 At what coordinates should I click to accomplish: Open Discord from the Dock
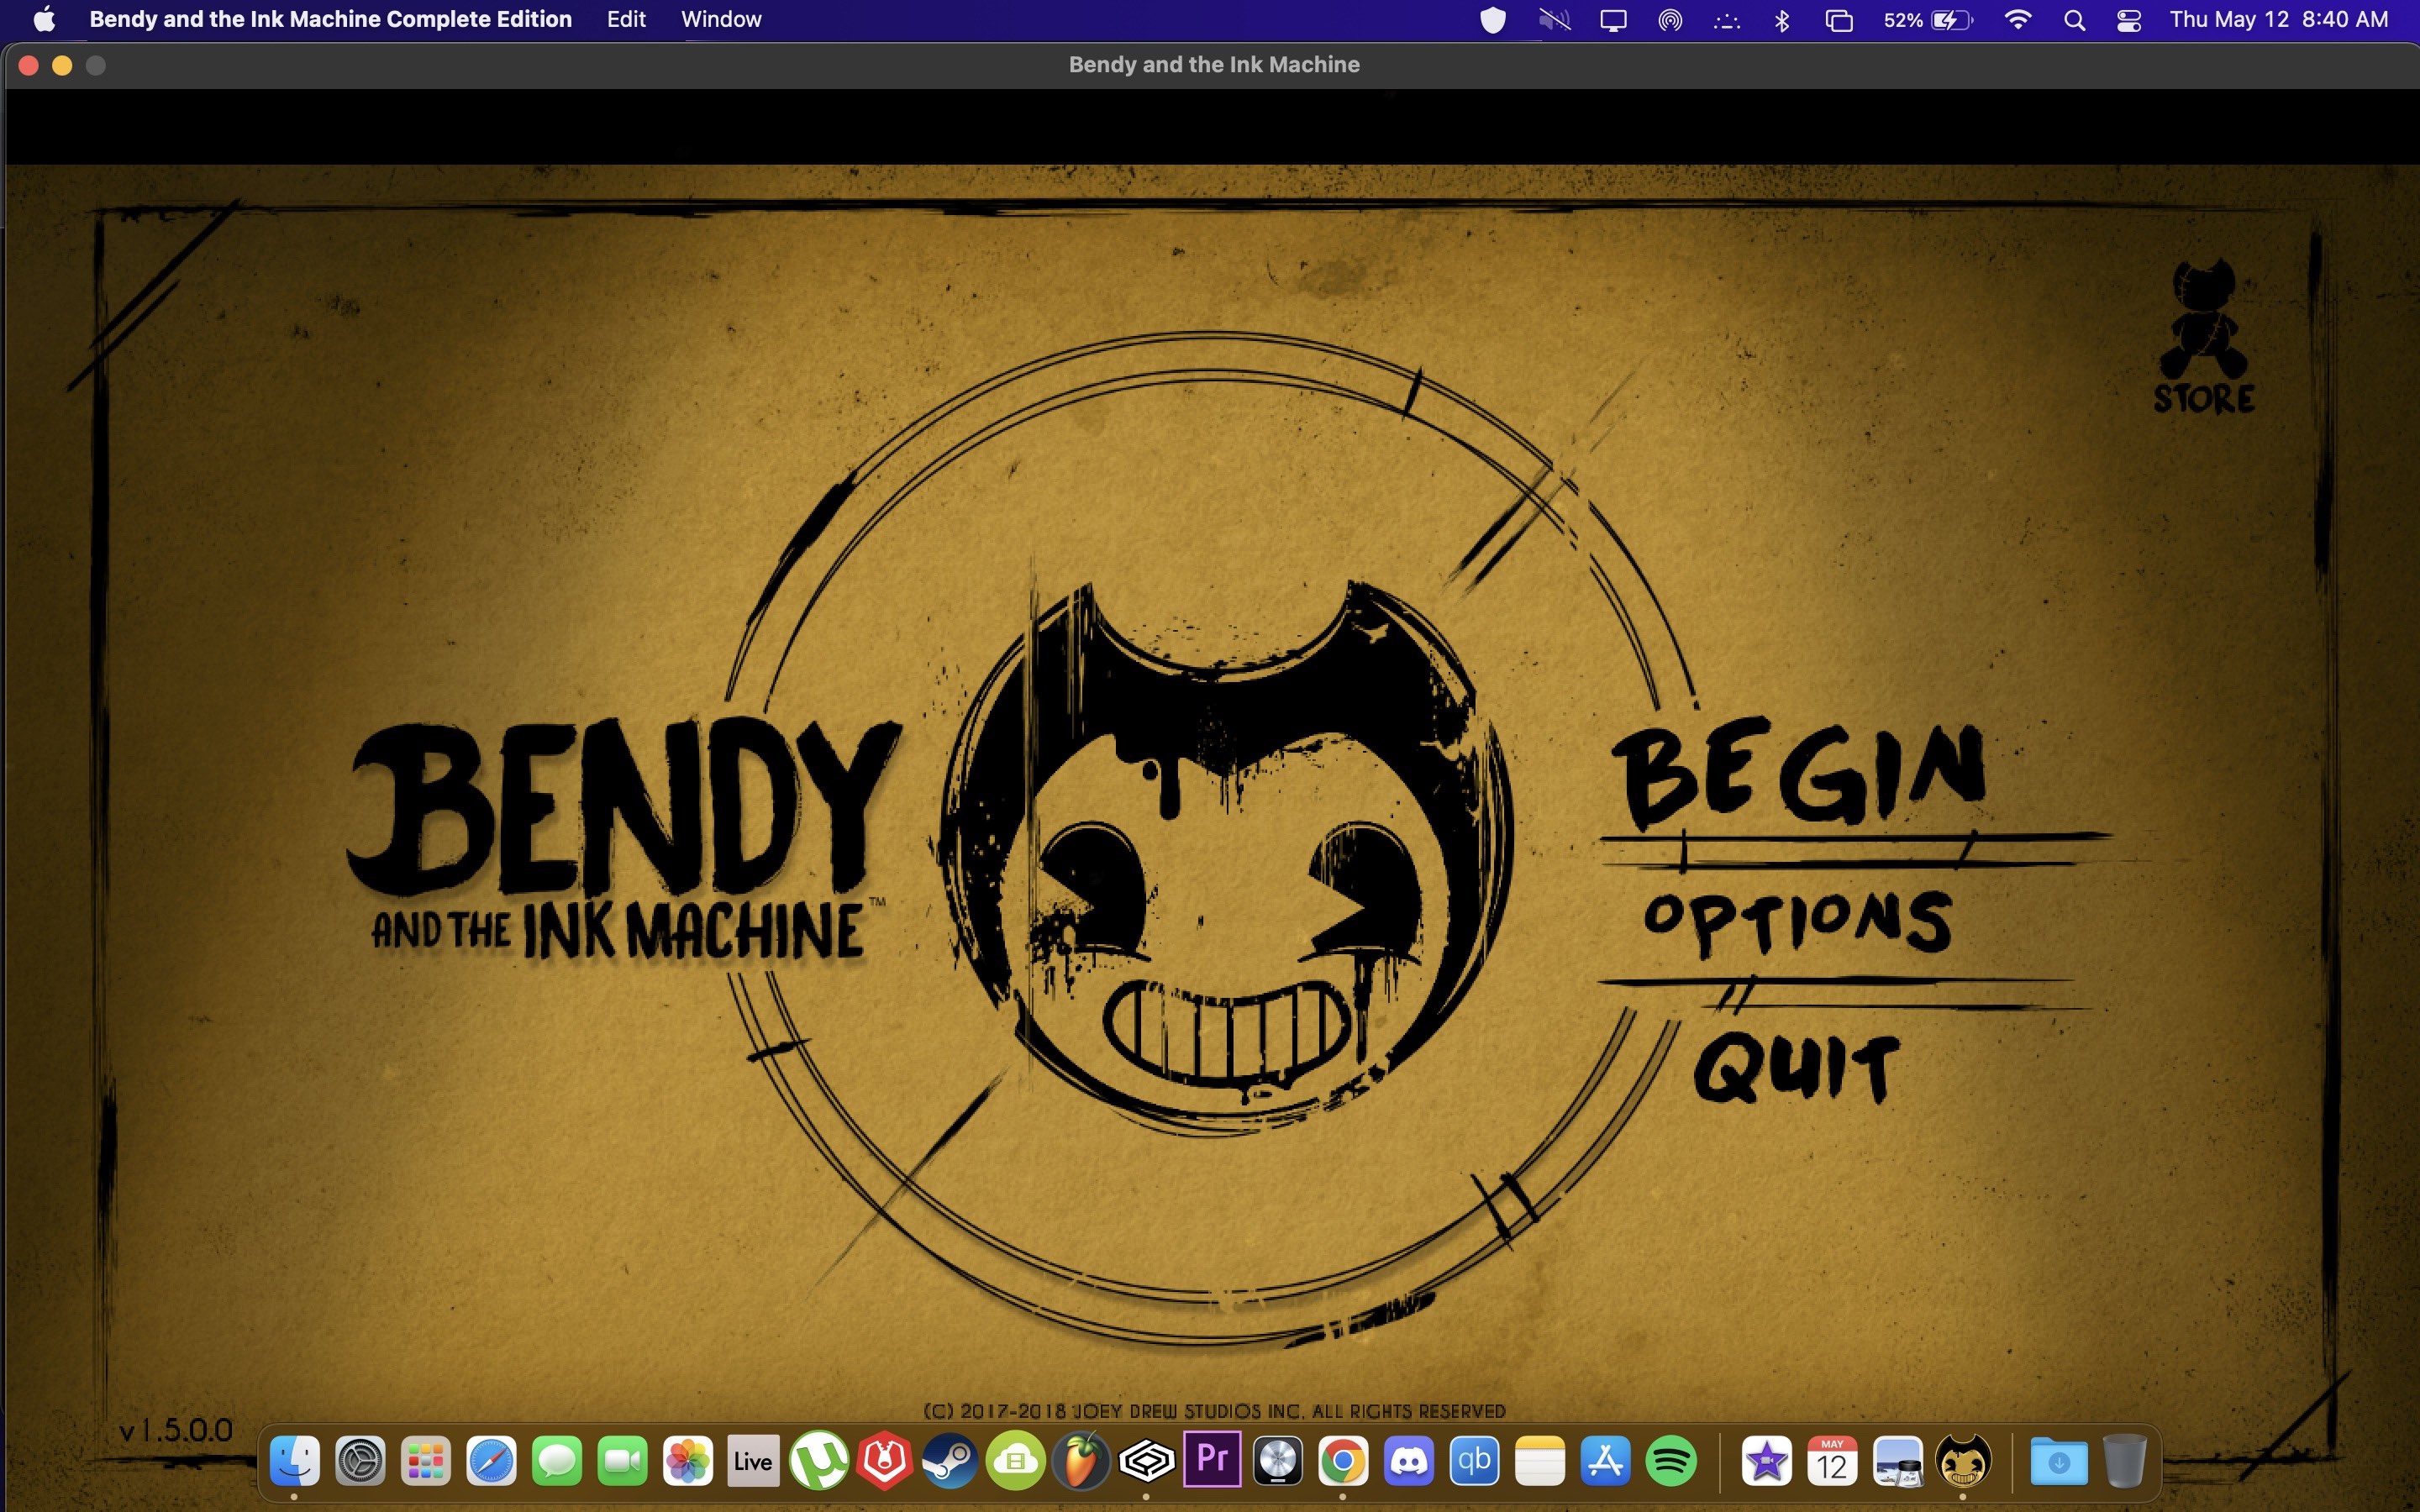tap(1409, 1462)
